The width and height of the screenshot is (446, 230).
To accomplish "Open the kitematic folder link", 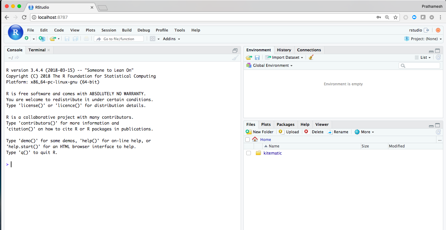I will click(x=273, y=153).
